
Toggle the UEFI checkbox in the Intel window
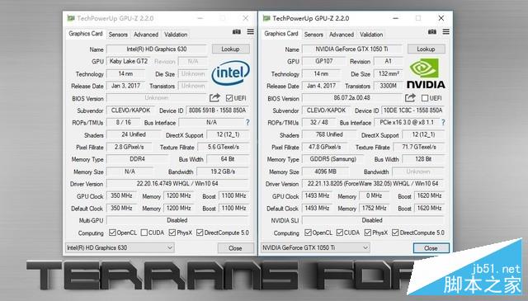pyautogui.click(x=229, y=98)
